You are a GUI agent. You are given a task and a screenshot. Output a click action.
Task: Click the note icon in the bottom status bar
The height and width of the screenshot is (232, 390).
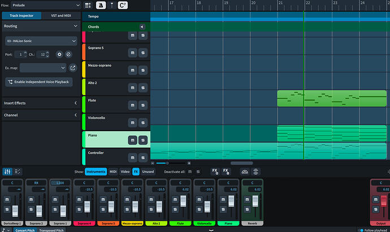[x=3, y=230]
